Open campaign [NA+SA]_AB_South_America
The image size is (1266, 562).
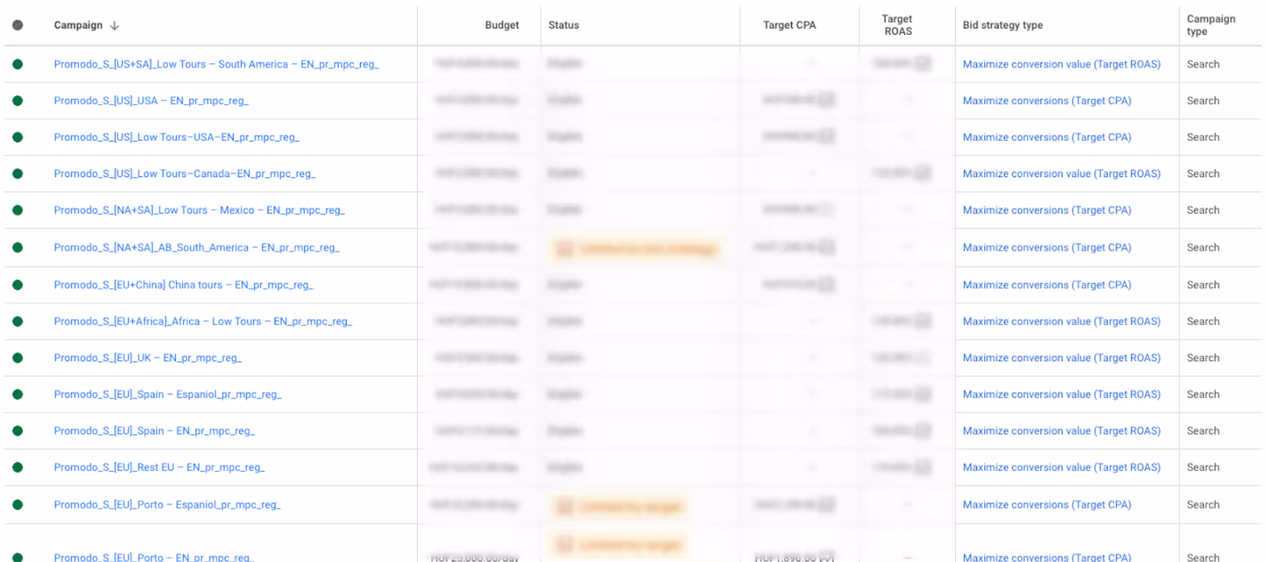point(196,247)
